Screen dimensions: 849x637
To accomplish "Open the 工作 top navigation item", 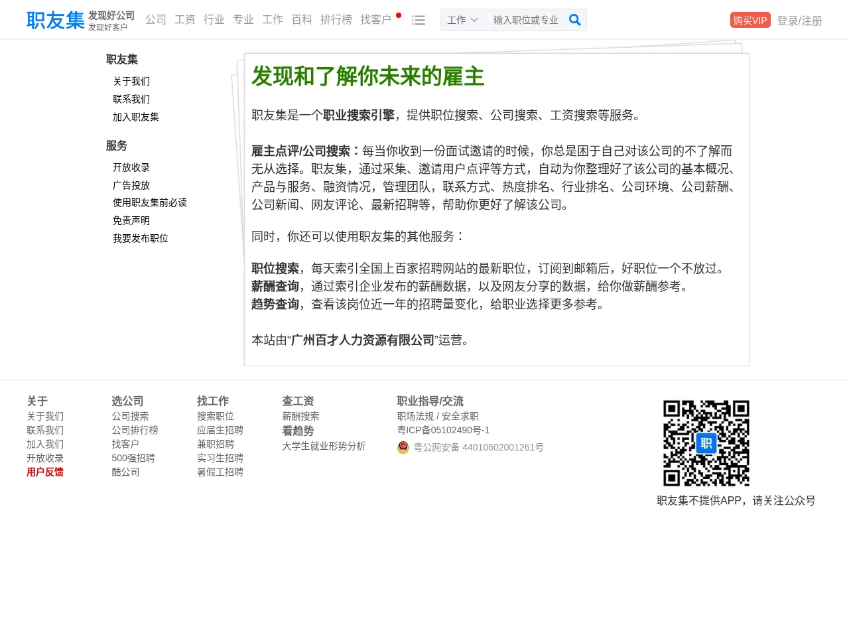I will coord(273,20).
